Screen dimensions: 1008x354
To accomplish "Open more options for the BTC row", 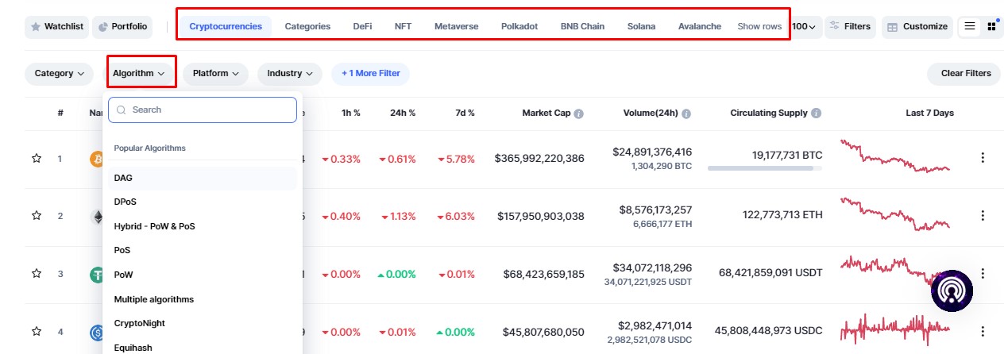I will coord(983,158).
